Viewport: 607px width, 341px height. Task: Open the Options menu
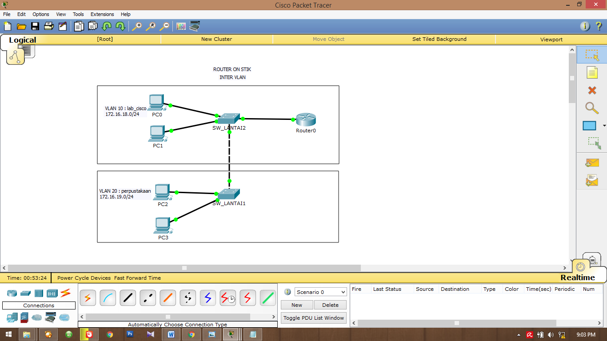40,14
